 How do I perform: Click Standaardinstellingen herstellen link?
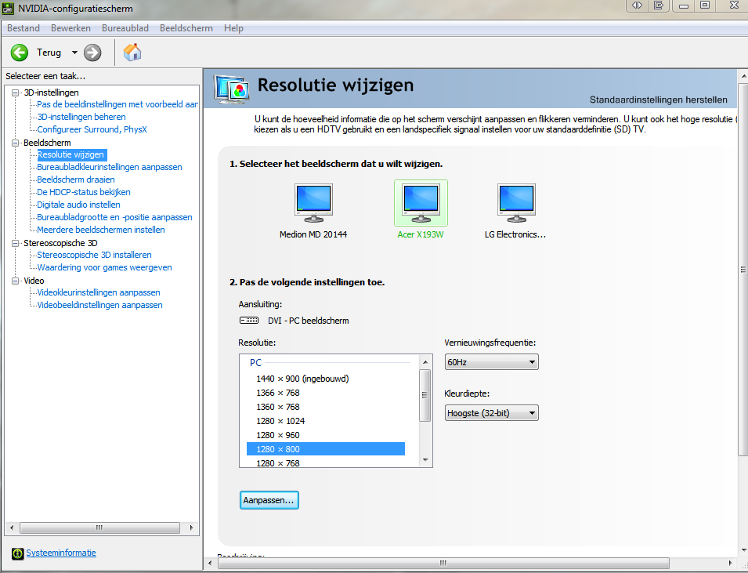pos(658,100)
